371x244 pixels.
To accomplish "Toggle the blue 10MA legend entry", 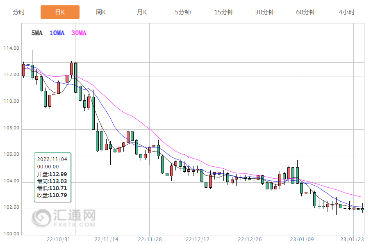I will 57,33.
